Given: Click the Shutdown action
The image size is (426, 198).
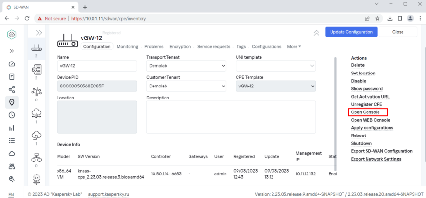Looking at the screenshot, I should pyautogui.click(x=361, y=143).
